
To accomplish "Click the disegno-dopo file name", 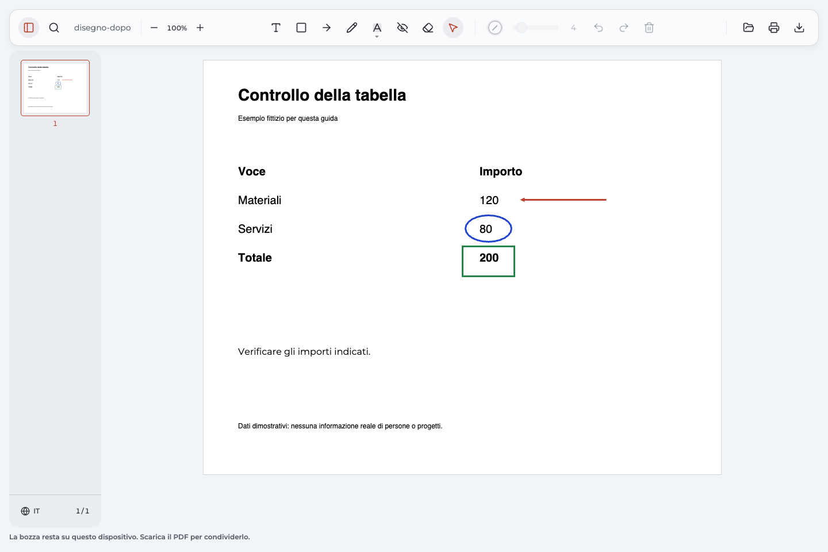I will [x=102, y=28].
